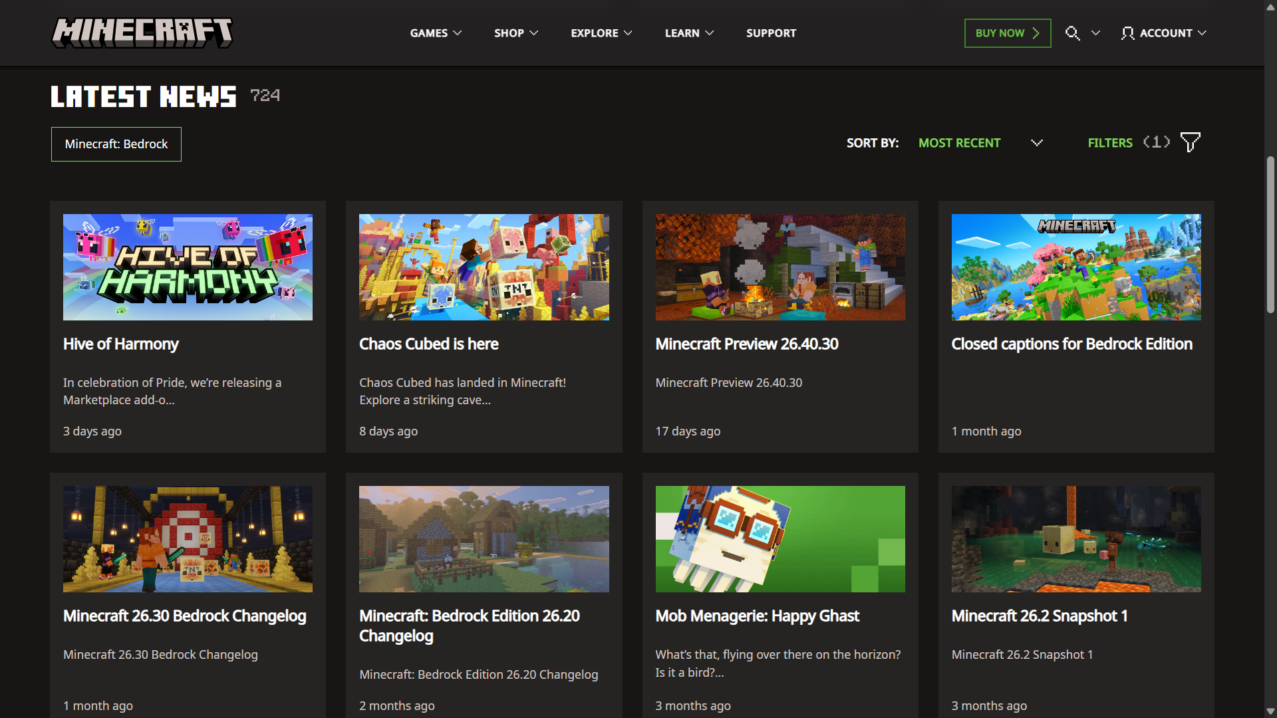1277x718 pixels.
Task: Expand the Shop menu
Action: coord(516,33)
